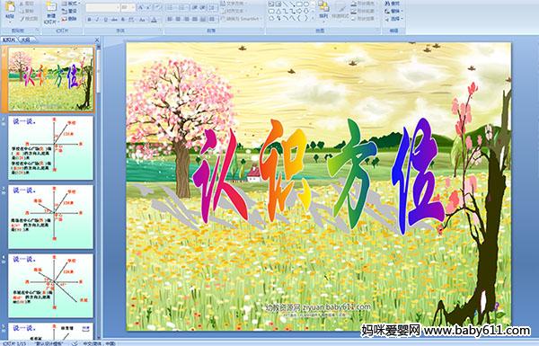Switch to the Outline pane tab
This screenshot has width=539, height=346.
(x=25, y=40)
